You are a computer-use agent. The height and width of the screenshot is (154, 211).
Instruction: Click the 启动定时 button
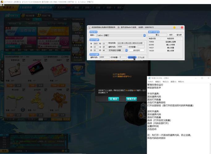pyautogui.click(x=137, y=50)
